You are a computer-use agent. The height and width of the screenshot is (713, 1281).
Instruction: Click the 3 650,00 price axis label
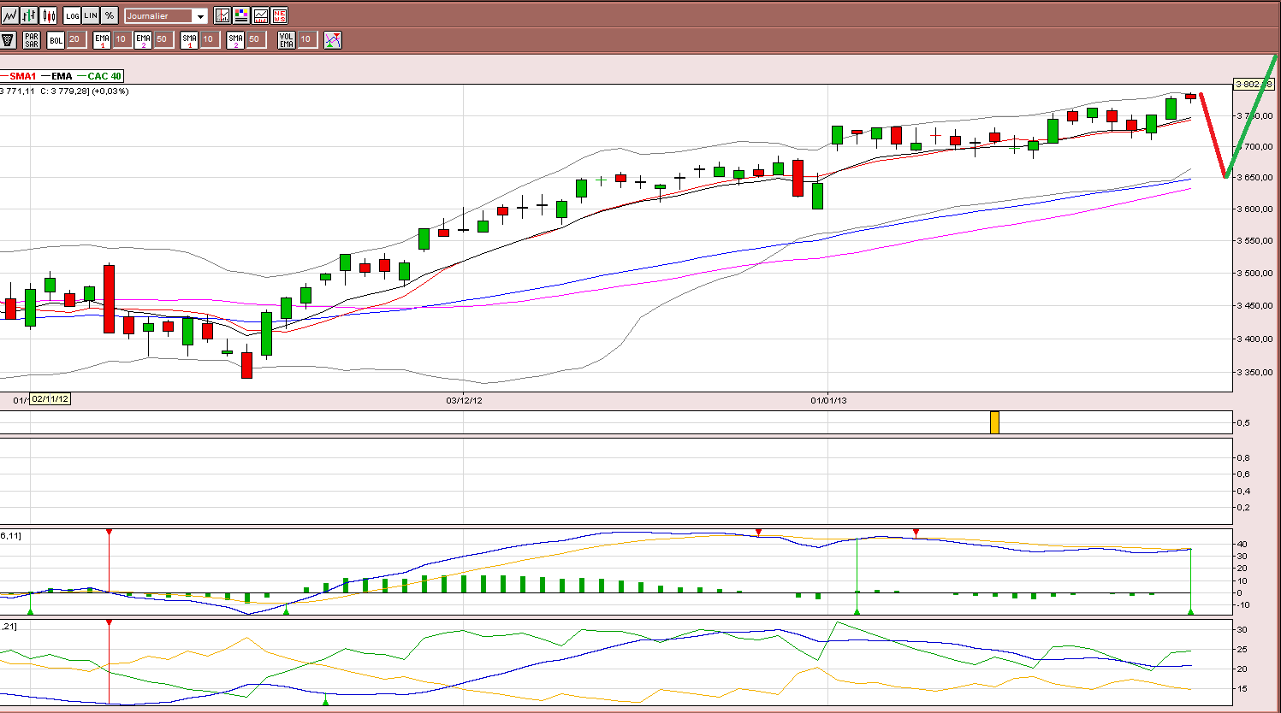[x=1255, y=178]
